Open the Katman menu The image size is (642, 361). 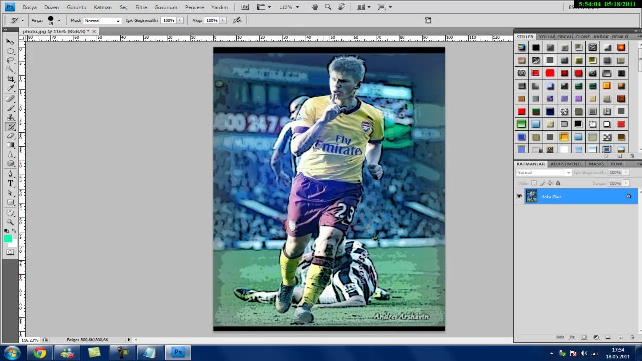[x=103, y=7]
